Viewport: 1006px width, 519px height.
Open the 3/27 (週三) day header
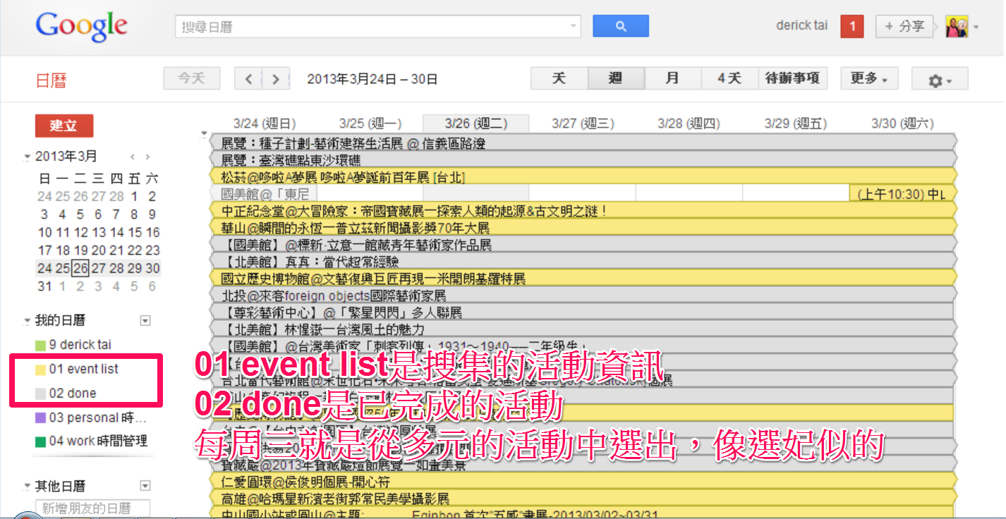pos(583,123)
